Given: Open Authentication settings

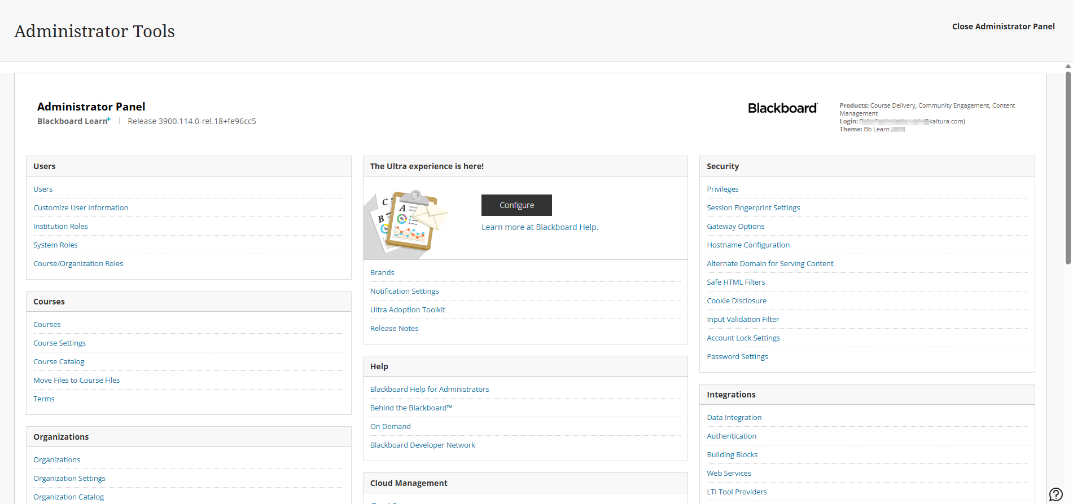Looking at the screenshot, I should pos(732,436).
